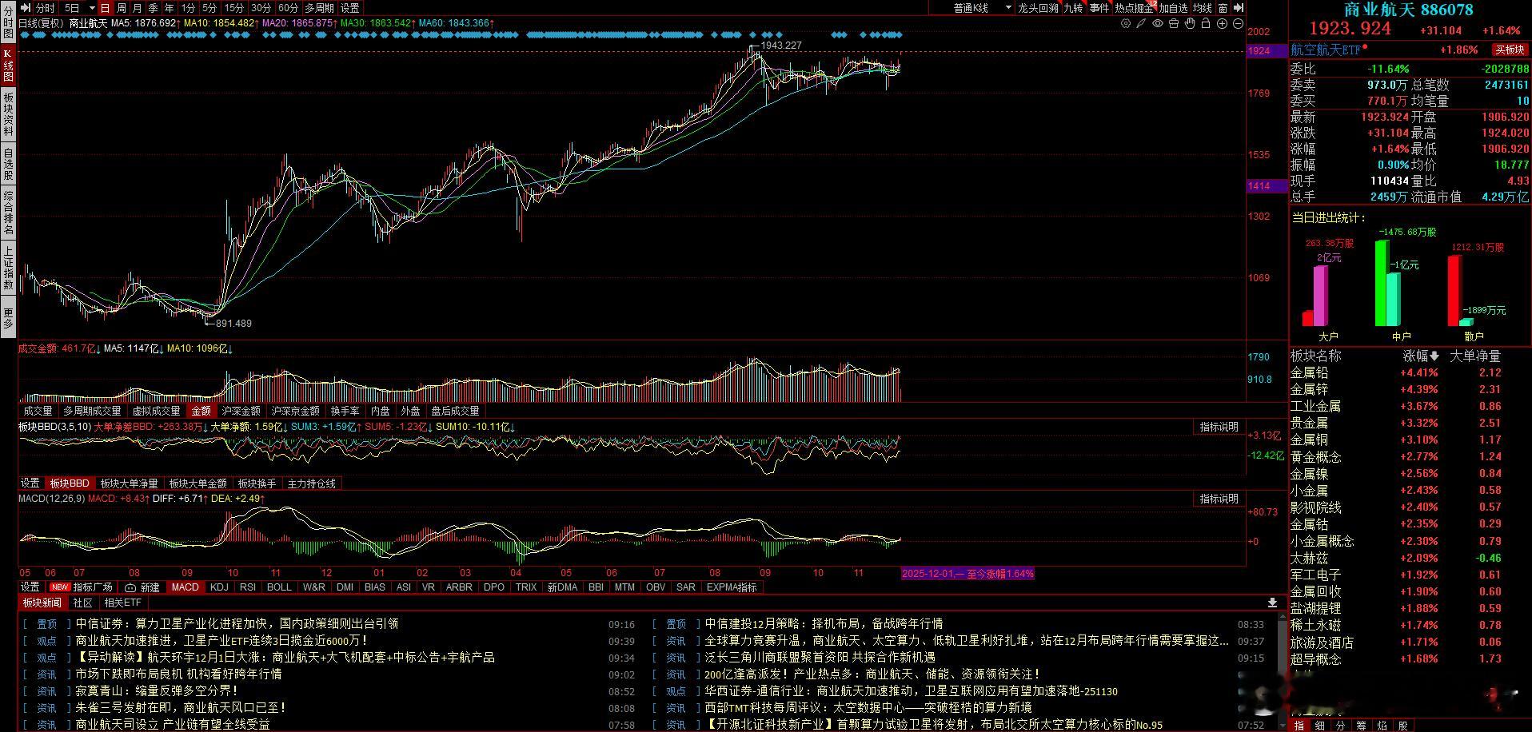Select 板块大单净量 sub-indicator tab

[x=129, y=483]
